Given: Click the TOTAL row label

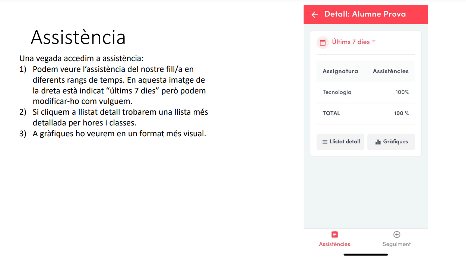Looking at the screenshot, I should pos(331,114).
